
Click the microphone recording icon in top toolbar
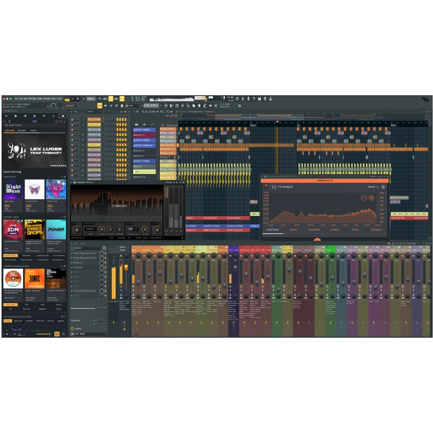(248, 99)
